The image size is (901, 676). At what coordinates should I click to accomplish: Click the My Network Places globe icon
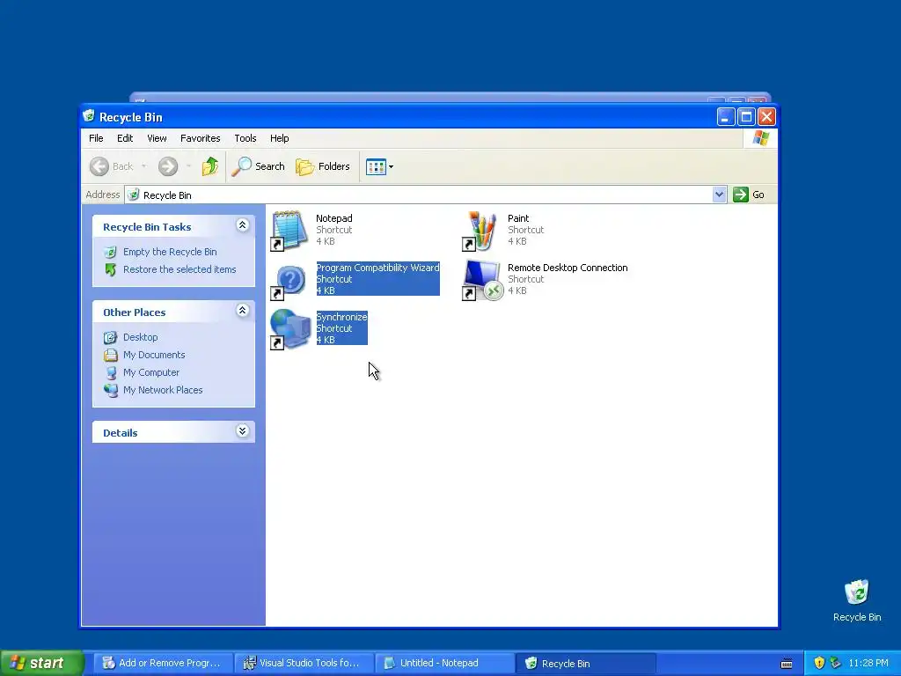[110, 390]
